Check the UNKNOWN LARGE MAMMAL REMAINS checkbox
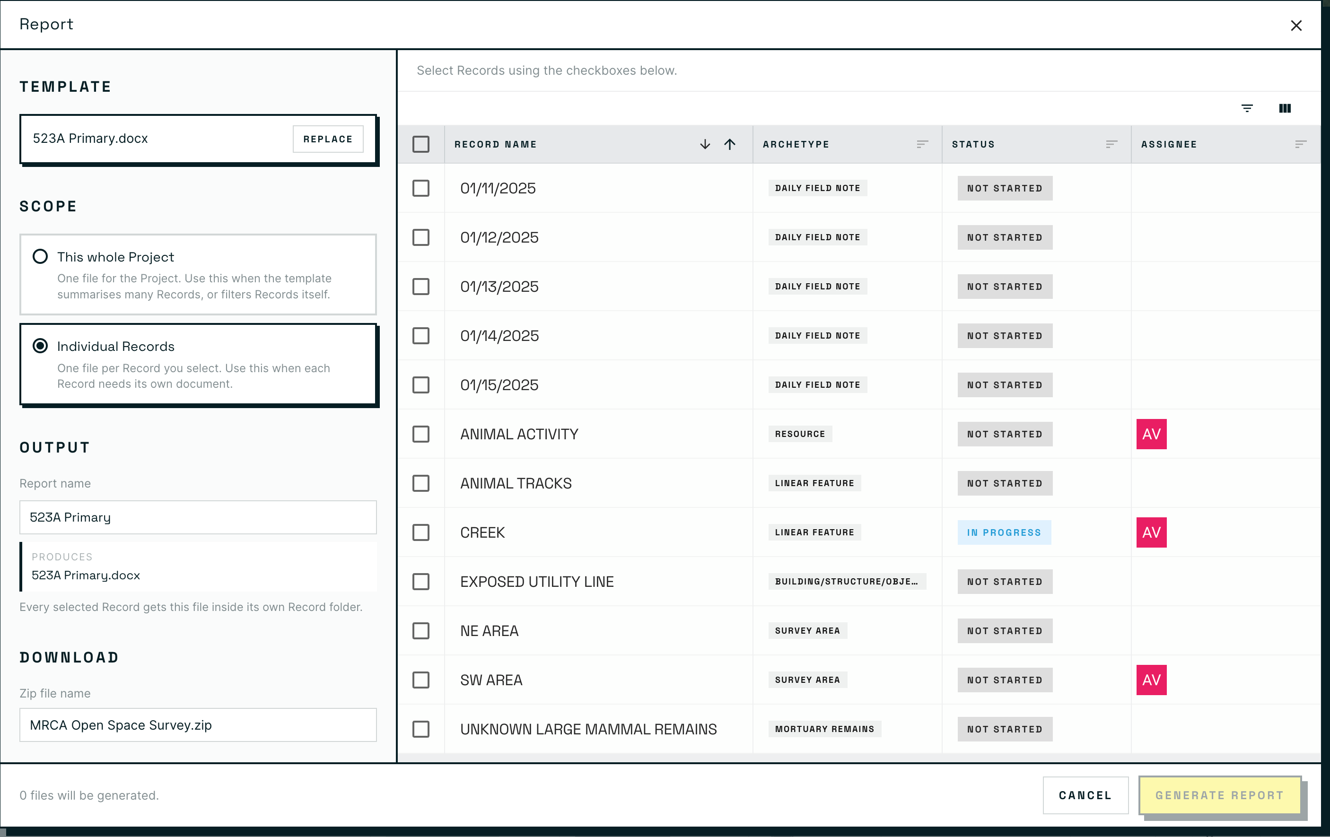 coord(421,729)
